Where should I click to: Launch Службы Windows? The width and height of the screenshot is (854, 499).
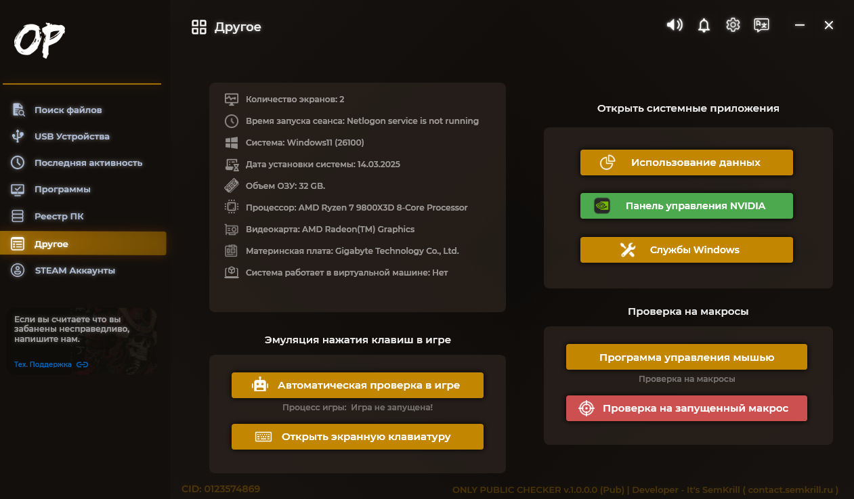[686, 250]
